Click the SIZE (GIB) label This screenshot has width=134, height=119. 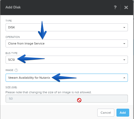click(x=11, y=87)
